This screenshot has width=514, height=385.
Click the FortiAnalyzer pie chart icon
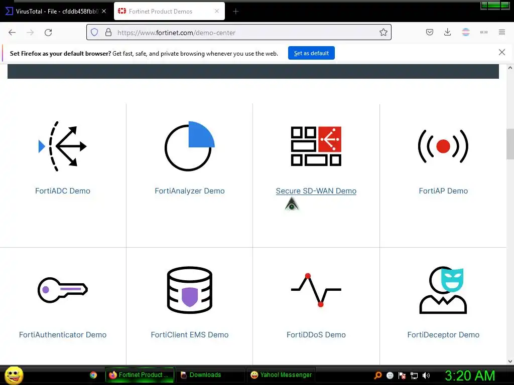coord(189,146)
